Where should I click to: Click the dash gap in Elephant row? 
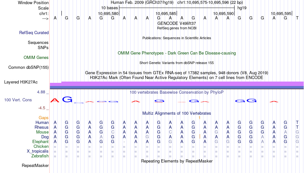click(124, 142)
